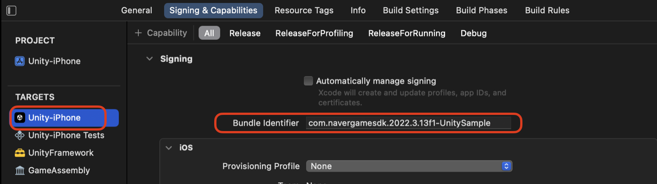Collapse the iOS section chevron

coord(169,147)
